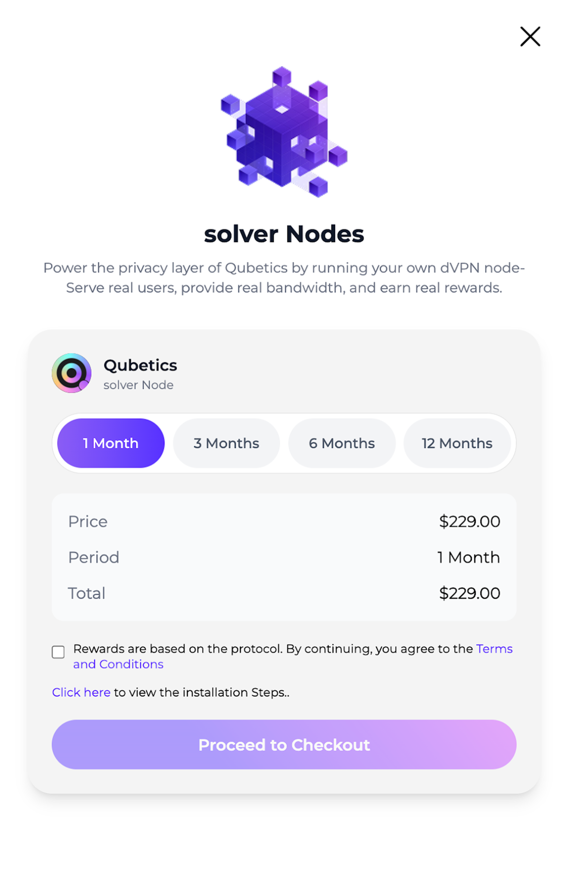Screen dimensions: 570x893
Task: Choose the 6 Months subscription option
Action: point(341,443)
